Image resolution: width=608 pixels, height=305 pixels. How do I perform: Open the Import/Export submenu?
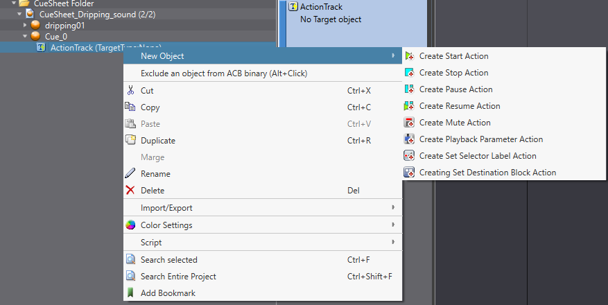[x=166, y=208]
